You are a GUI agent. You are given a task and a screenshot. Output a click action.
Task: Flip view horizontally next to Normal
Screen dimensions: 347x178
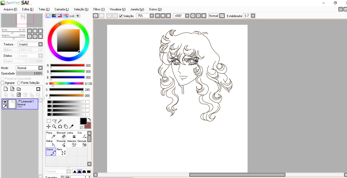pyautogui.click(x=222, y=16)
